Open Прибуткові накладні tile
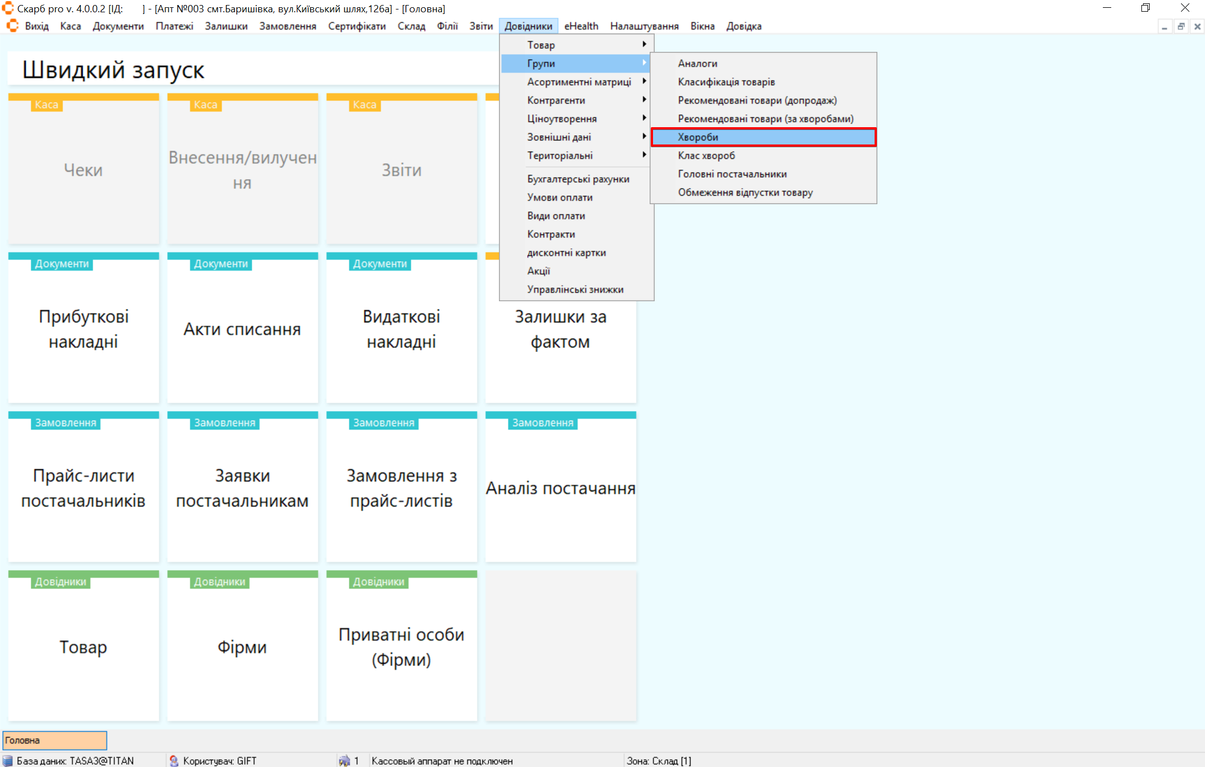This screenshot has width=1205, height=767. point(84,329)
